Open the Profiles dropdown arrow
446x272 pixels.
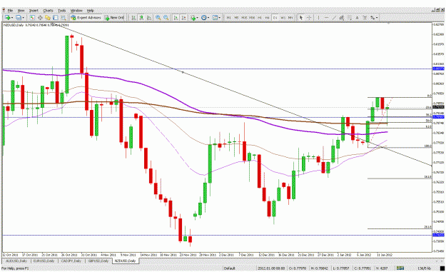(24, 18)
